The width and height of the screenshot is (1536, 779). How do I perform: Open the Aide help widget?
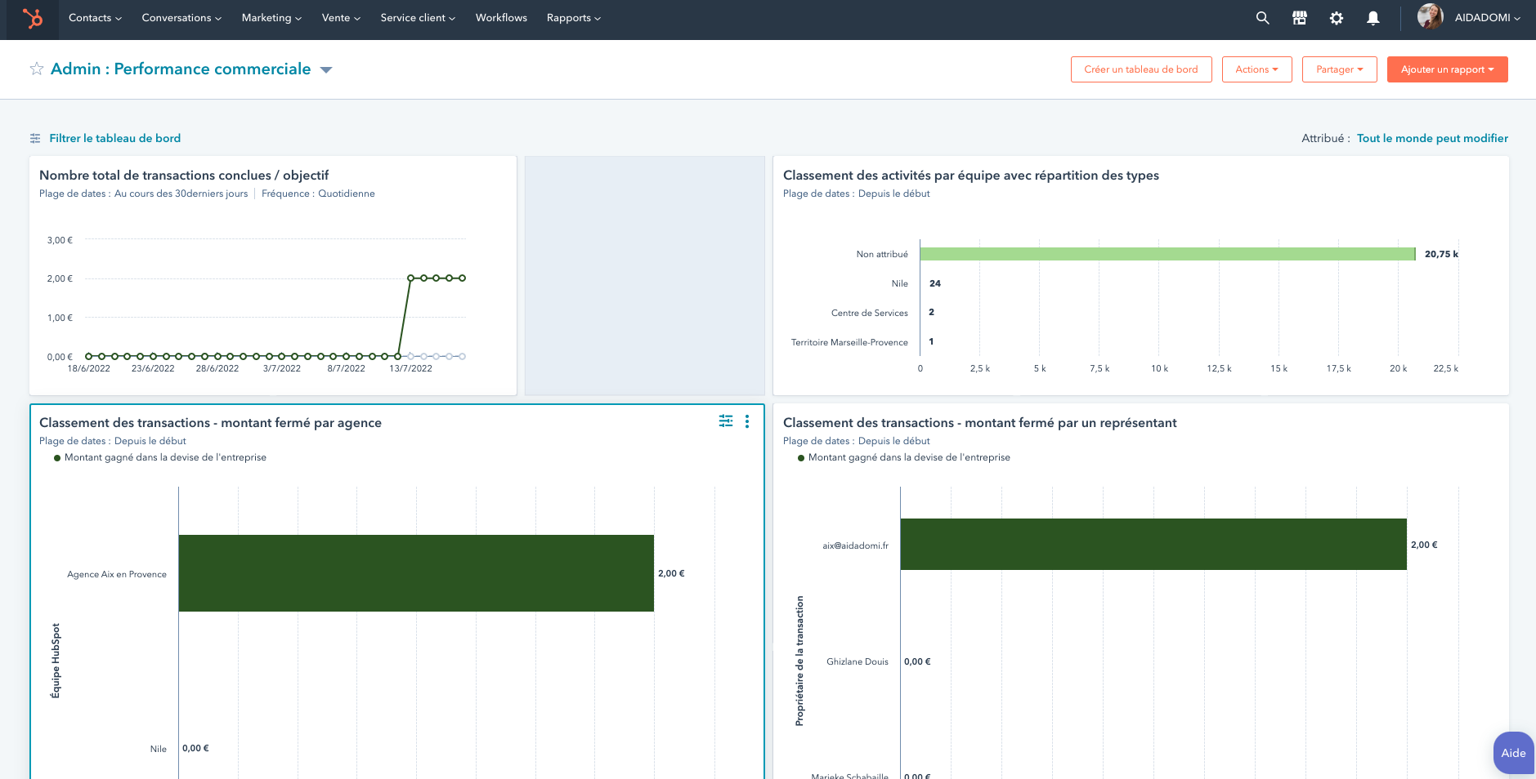[1513, 753]
